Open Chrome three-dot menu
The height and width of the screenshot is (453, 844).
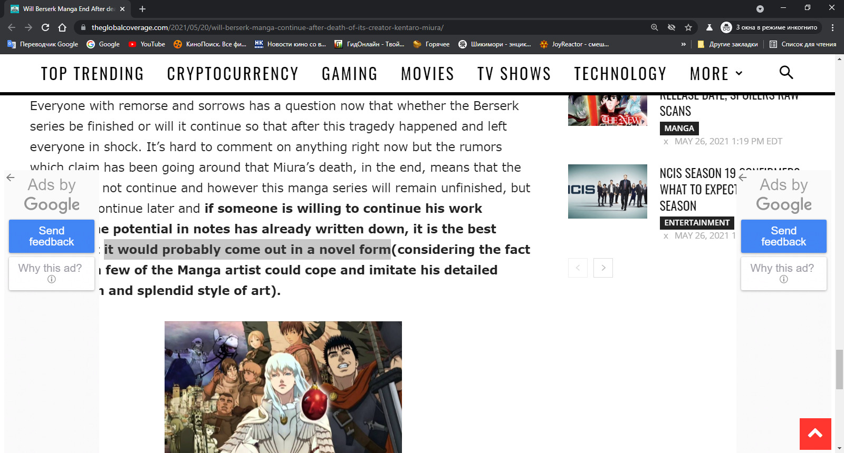833,27
